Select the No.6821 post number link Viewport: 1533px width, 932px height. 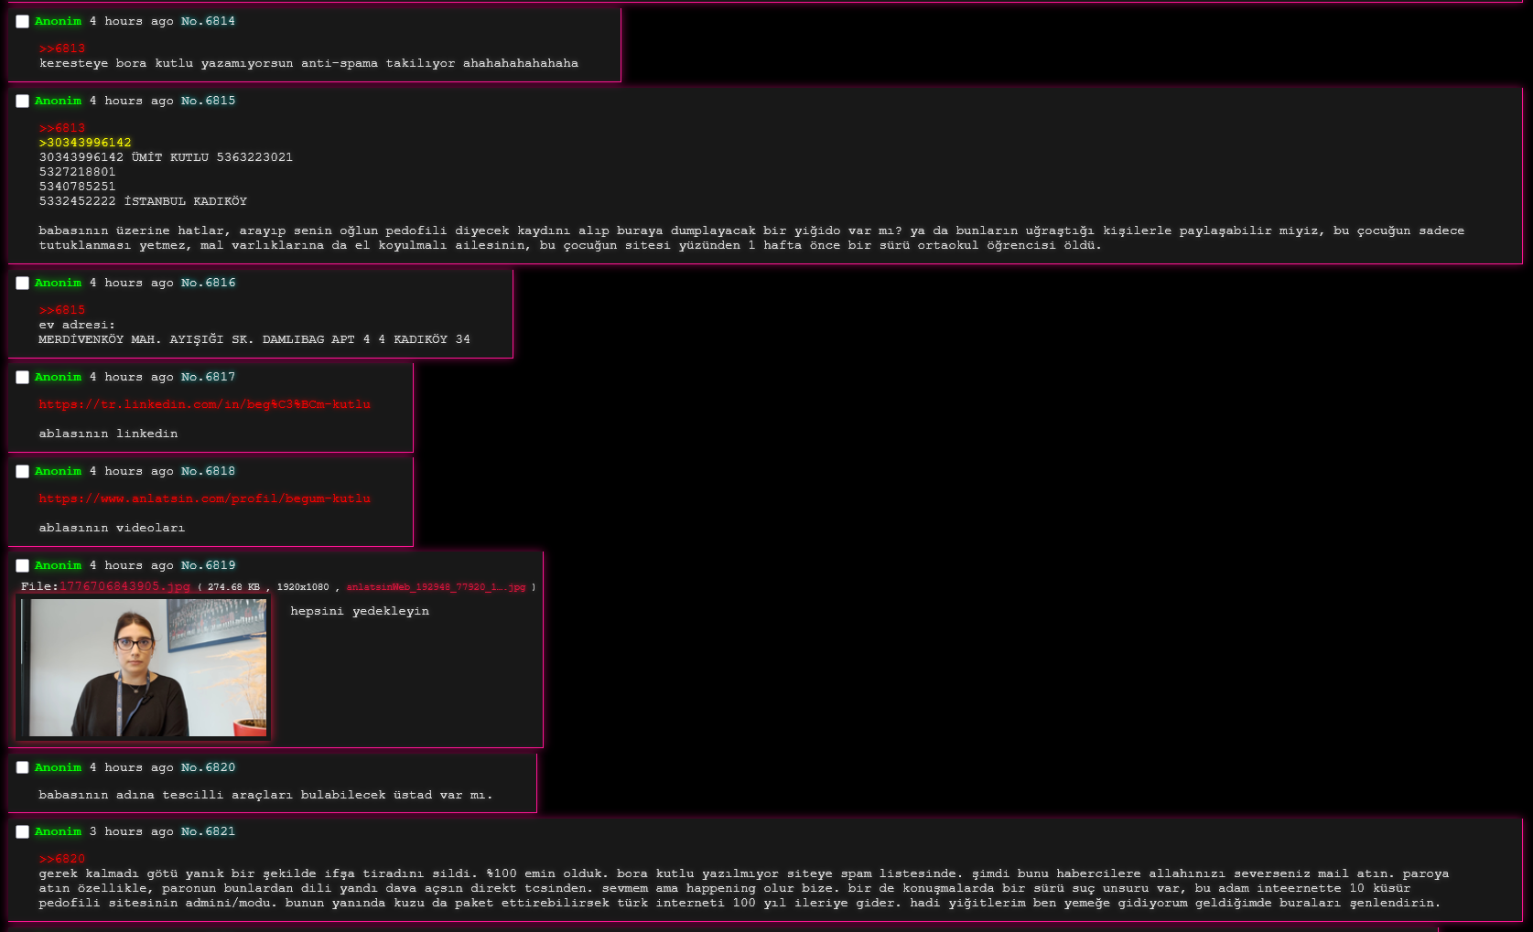pos(208,831)
